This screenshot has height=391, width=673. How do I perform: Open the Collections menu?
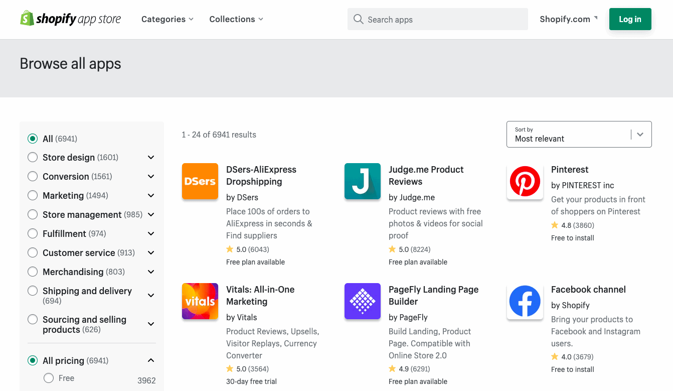pos(236,19)
